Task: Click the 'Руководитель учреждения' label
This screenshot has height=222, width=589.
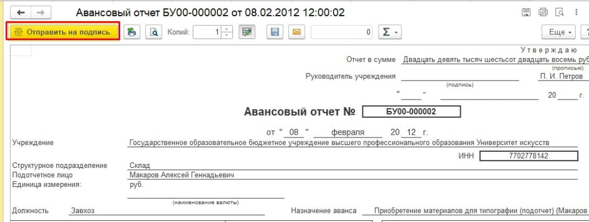Action: 350,76
